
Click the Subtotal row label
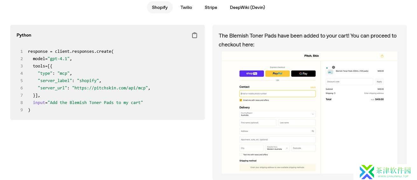point(329,89)
